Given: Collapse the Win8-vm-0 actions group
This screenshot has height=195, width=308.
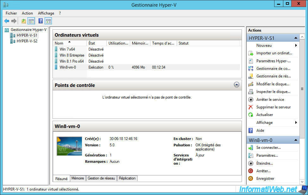Looking at the screenshot, I should point(296,140).
